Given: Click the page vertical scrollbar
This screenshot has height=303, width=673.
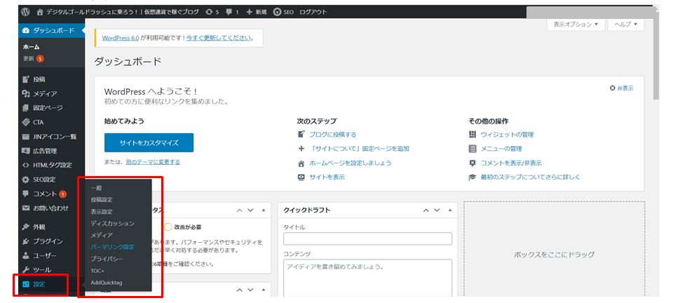Looking at the screenshot, I should click(655, 56).
